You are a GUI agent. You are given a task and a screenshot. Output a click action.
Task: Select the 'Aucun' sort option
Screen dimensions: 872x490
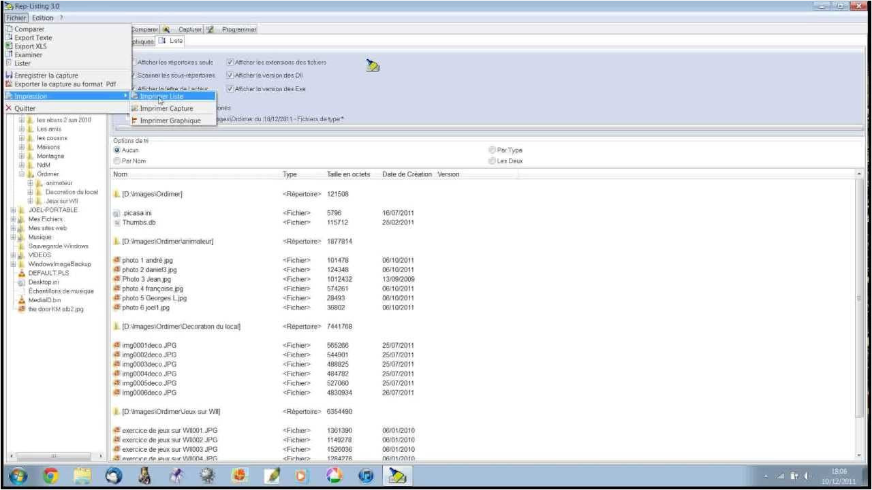[x=117, y=150]
